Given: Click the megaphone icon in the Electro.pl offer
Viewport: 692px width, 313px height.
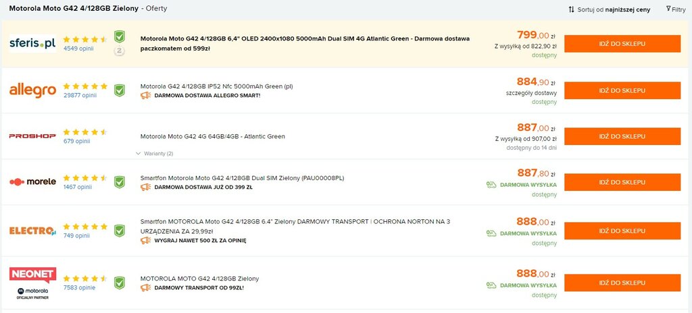Looking at the screenshot, I should [x=146, y=240].
